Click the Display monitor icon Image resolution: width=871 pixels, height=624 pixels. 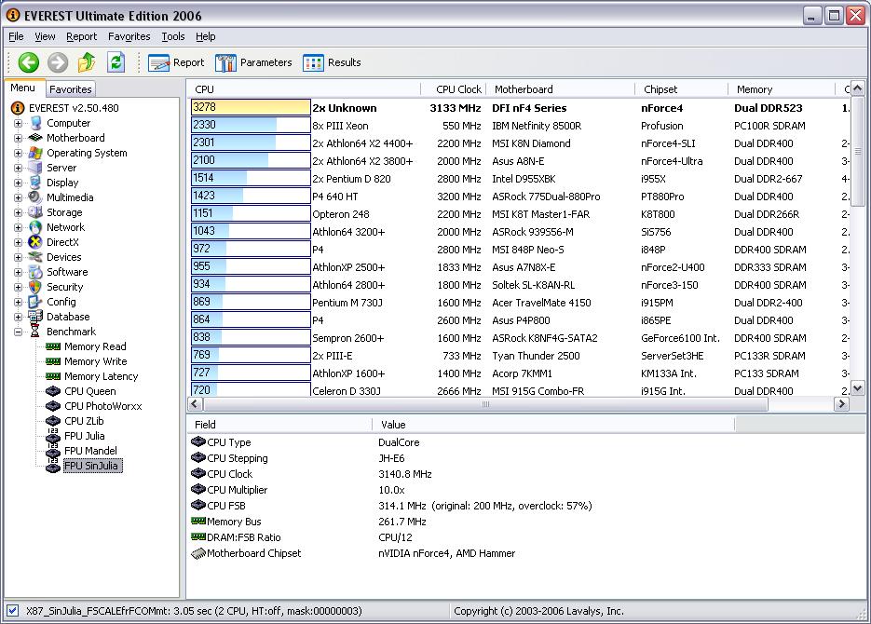(x=35, y=183)
